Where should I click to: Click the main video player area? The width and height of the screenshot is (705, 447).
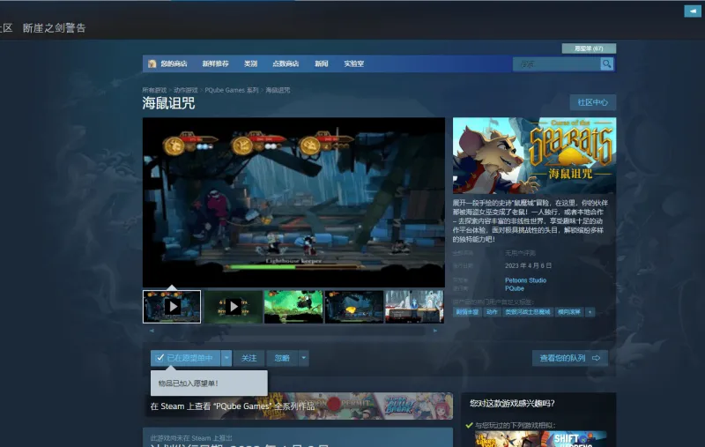pyautogui.click(x=293, y=203)
